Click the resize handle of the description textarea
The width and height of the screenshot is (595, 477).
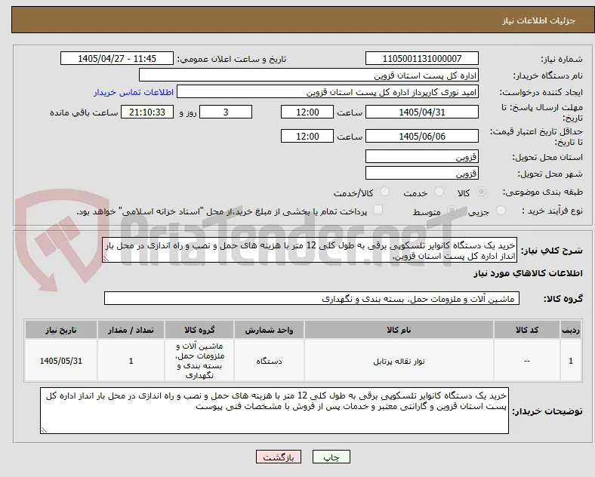tap(106, 259)
